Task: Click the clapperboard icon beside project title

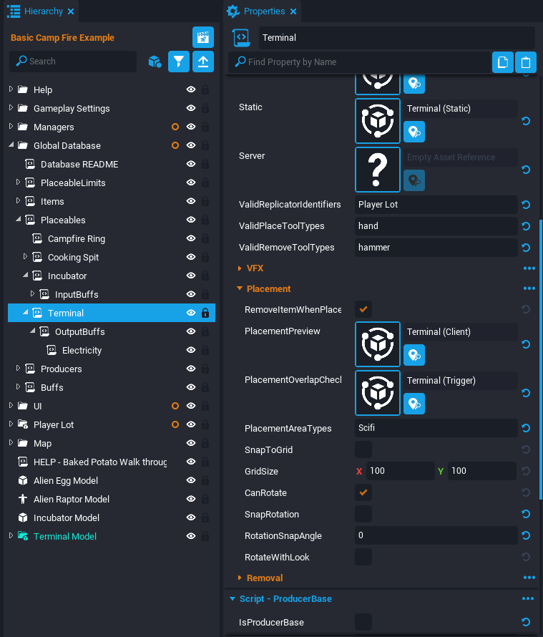Action: (203, 38)
